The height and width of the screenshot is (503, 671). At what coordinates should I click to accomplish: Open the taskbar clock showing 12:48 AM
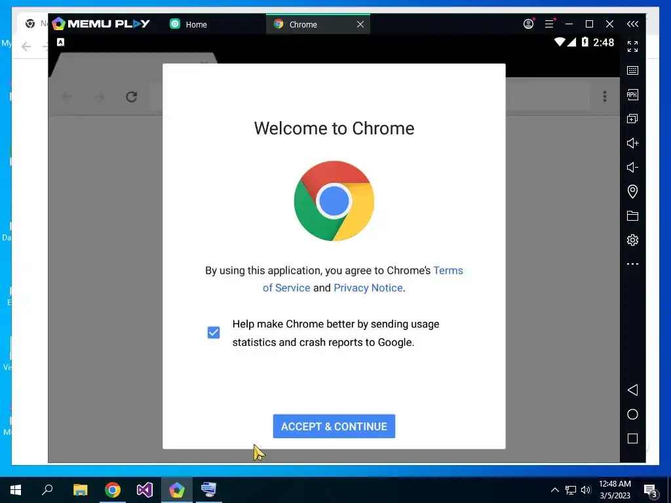point(615,489)
